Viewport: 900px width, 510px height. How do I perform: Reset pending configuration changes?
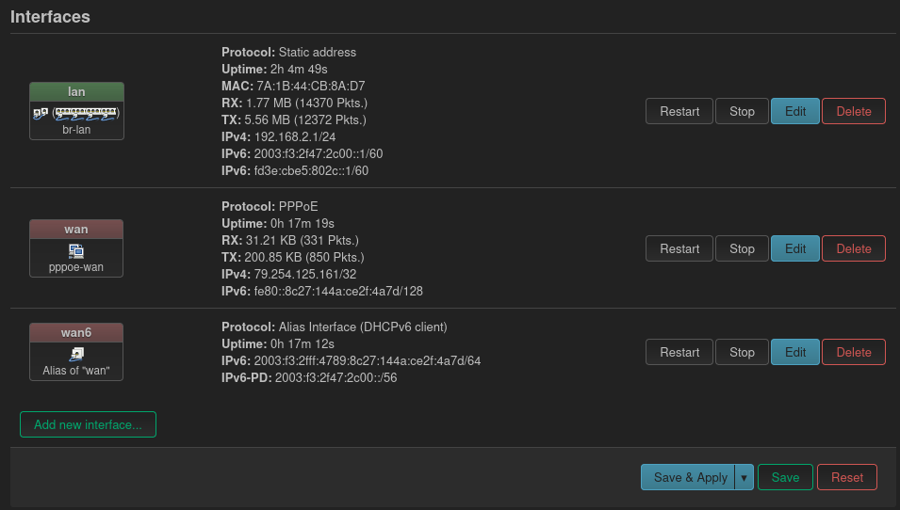(x=846, y=477)
